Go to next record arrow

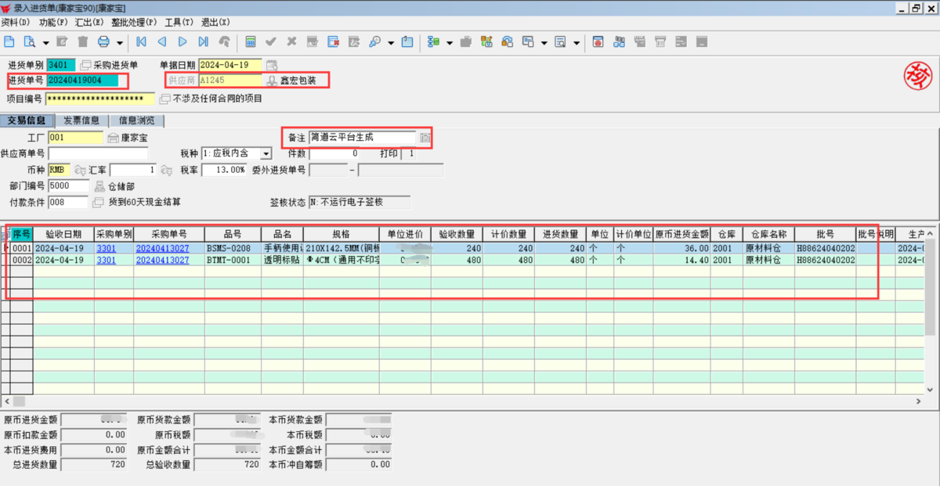183,41
